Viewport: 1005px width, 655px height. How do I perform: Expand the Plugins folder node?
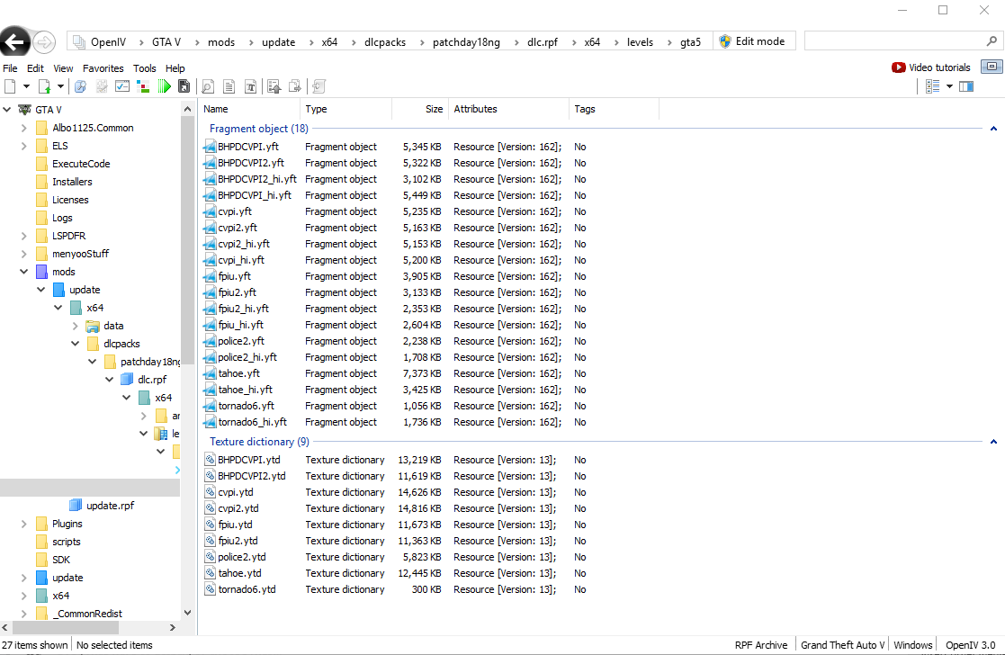tap(23, 524)
